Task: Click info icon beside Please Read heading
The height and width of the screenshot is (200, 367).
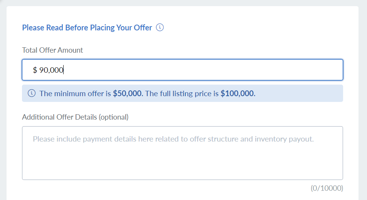Action: (x=160, y=27)
